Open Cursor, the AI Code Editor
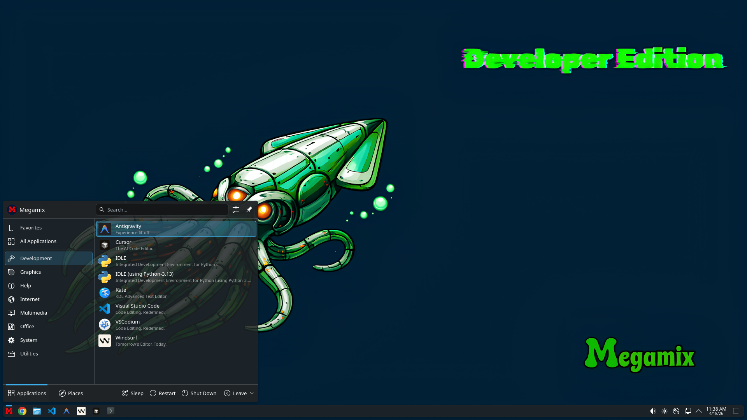The height and width of the screenshot is (420, 747). [176, 245]
